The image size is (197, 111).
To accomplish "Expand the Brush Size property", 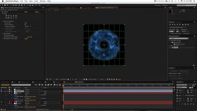I will click(4, 23).
